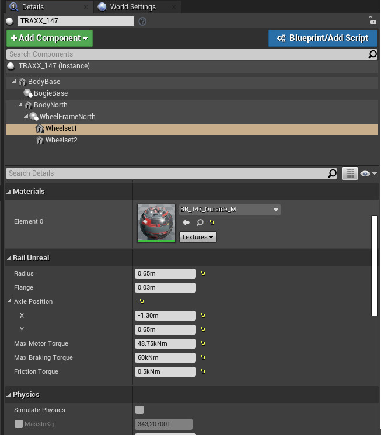Click the Blueprint/Add Script button
381x435 pixels.
pyautogui.click(x=323, y=39)
